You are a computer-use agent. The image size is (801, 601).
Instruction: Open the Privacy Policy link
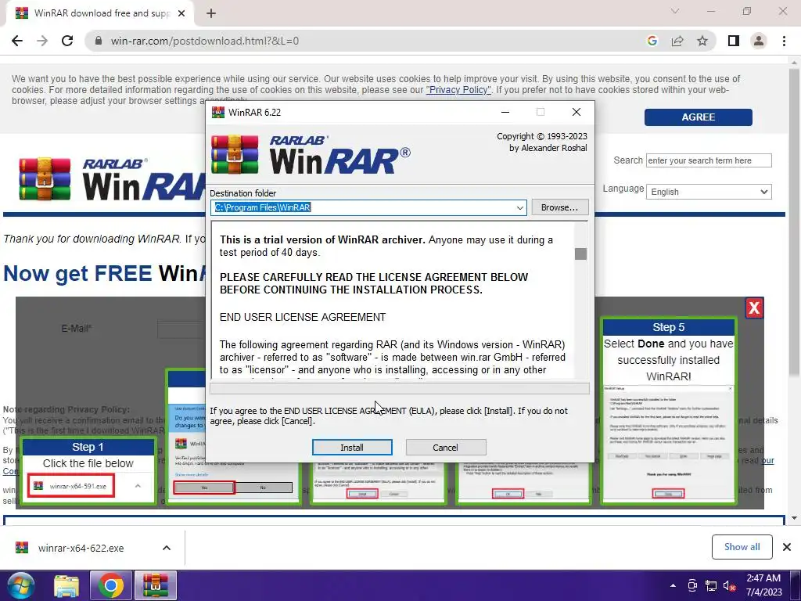click(x=458, y=90)
